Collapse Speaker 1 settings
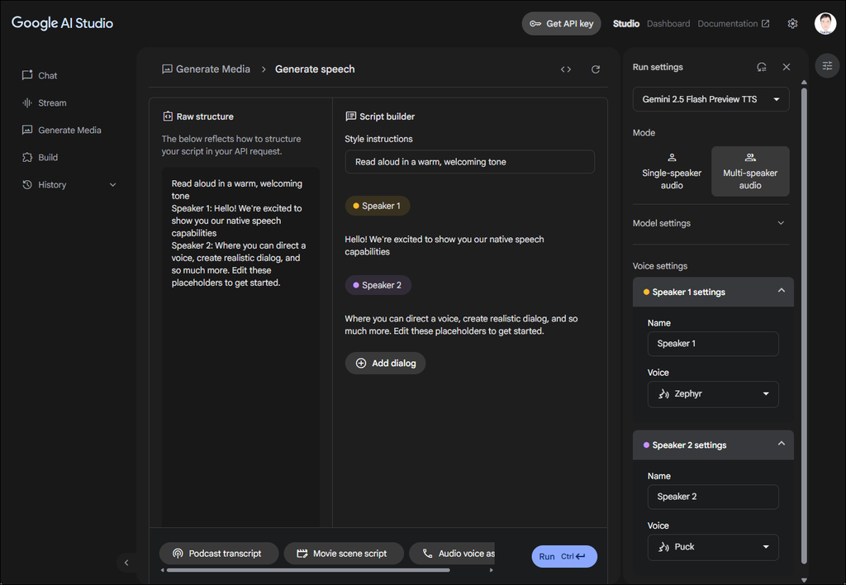Image resolution: width=846 pixels, height=585 pixels. point(713,292)
